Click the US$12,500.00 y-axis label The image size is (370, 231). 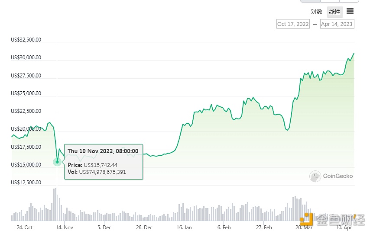(26, 183)
